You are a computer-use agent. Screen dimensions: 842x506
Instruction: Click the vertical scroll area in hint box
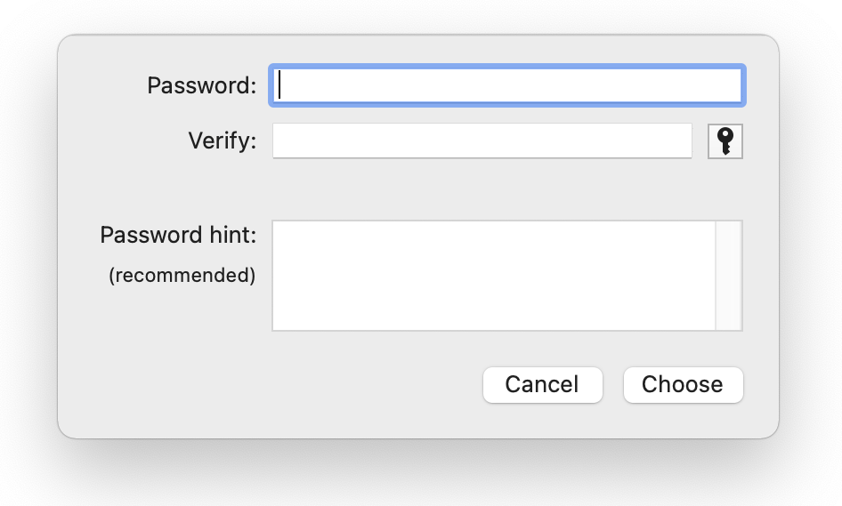(x=728, y=276)
